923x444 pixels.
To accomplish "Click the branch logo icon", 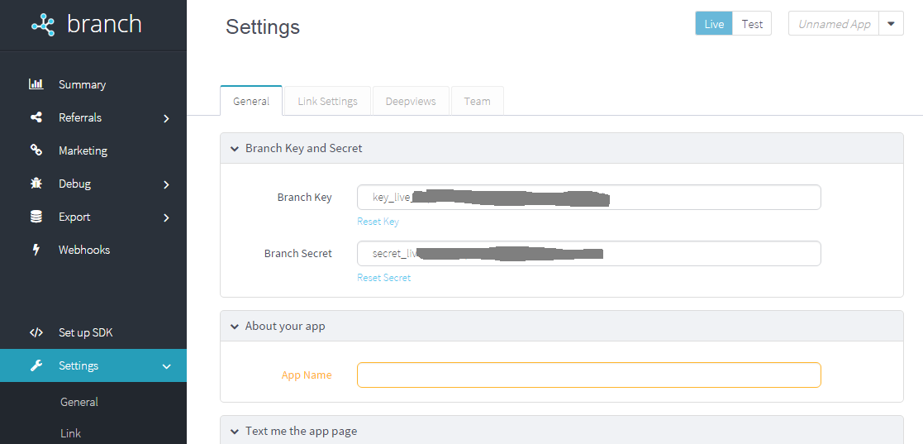I will pyautogui.click(x=43, y=25).
